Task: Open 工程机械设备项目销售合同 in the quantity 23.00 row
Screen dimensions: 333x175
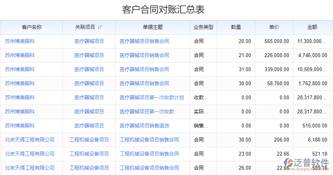Action: (x=149, y=154)
